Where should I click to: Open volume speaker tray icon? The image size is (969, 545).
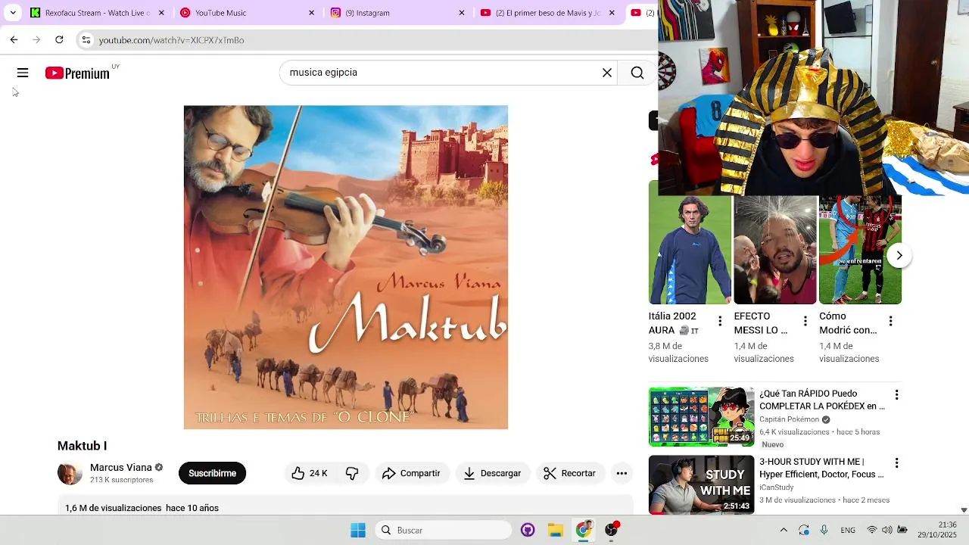coord(886,530)
